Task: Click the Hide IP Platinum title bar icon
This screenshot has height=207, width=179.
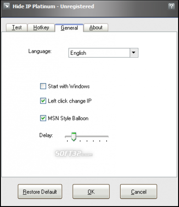Action: 6,6
